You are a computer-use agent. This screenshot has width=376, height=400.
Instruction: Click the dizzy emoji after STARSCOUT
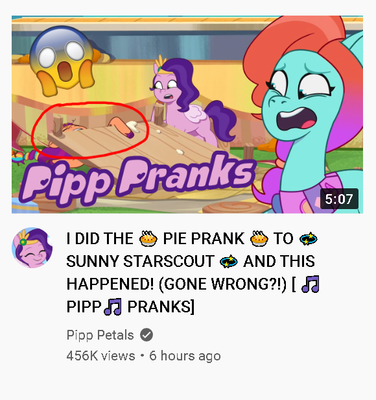(229, 261)
